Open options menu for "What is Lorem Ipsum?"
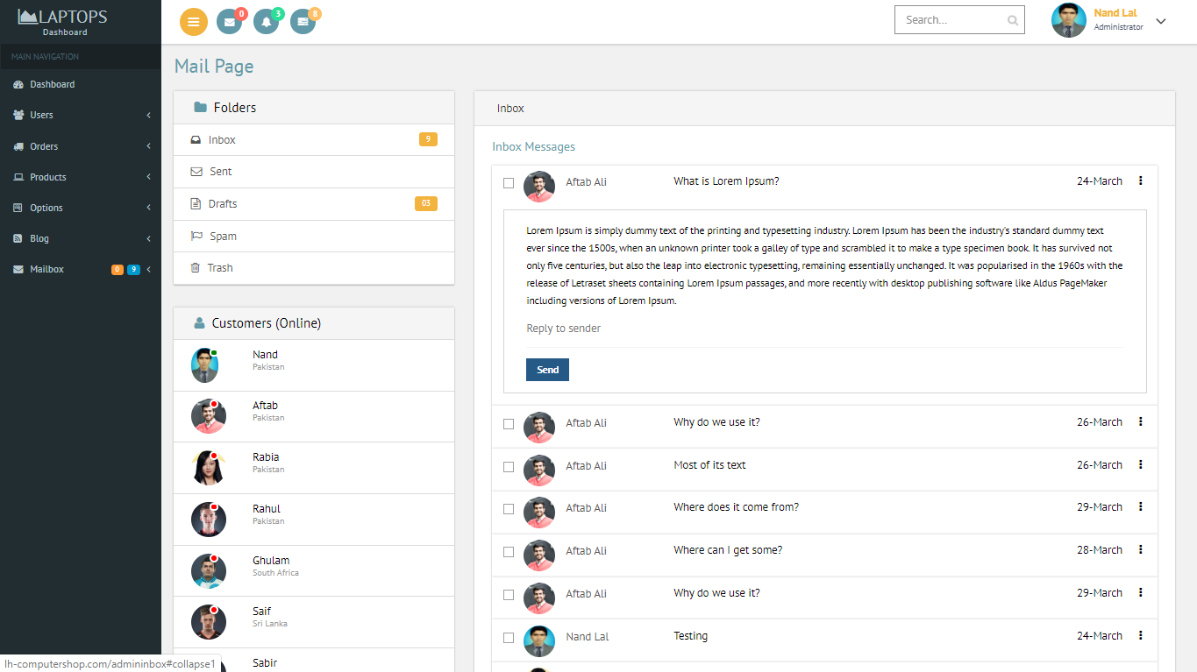 1141,180
